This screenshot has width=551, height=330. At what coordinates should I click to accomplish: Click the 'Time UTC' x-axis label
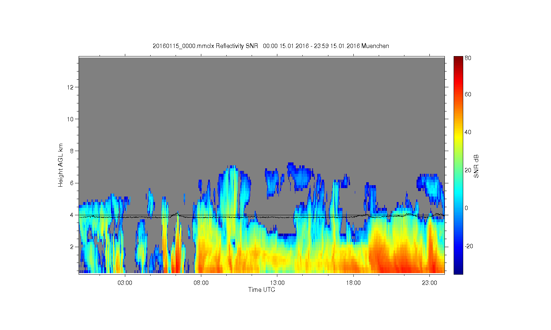(x=262, y=290)
